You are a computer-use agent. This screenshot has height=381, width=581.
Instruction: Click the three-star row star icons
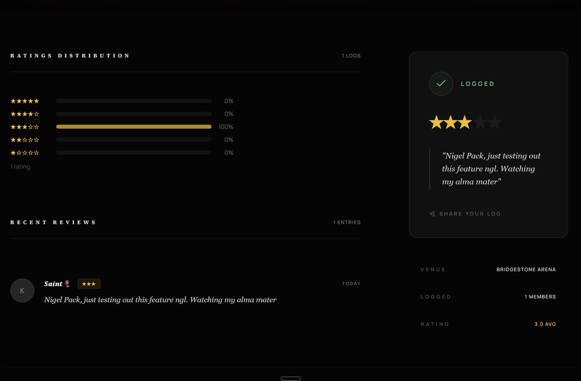[25, 127]
